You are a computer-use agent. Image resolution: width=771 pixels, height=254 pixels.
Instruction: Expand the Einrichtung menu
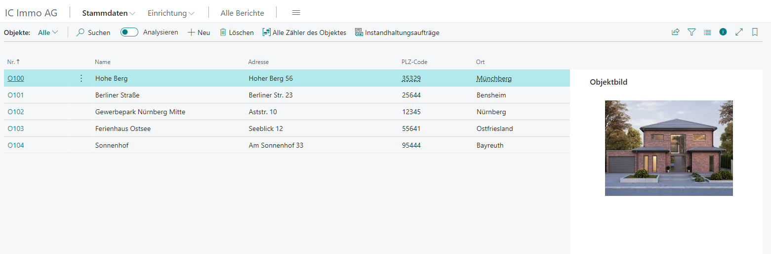(171, 13)
